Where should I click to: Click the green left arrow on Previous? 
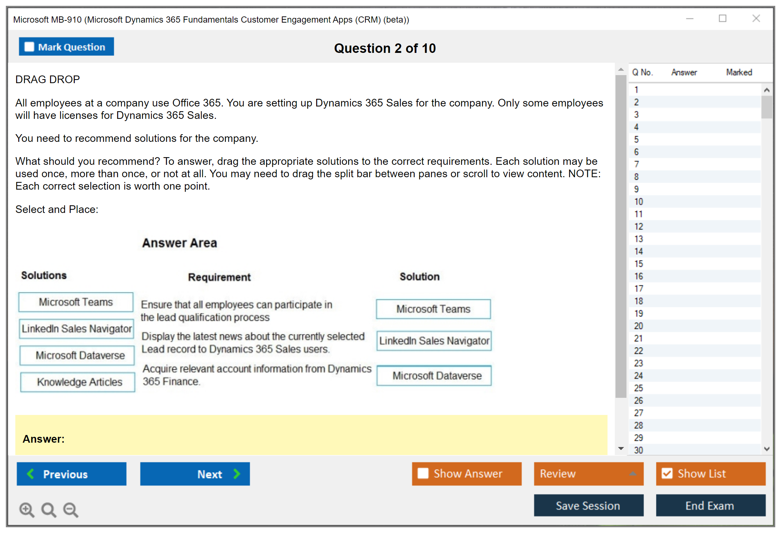pos(31,474)
